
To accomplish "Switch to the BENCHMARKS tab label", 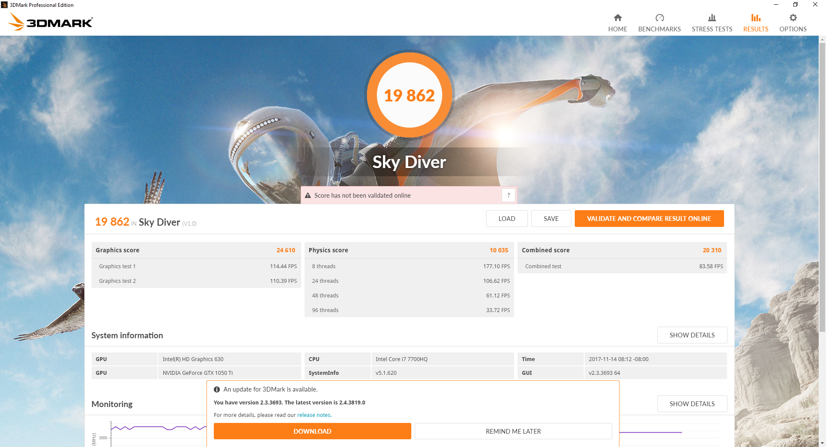I will click(660, 29).
